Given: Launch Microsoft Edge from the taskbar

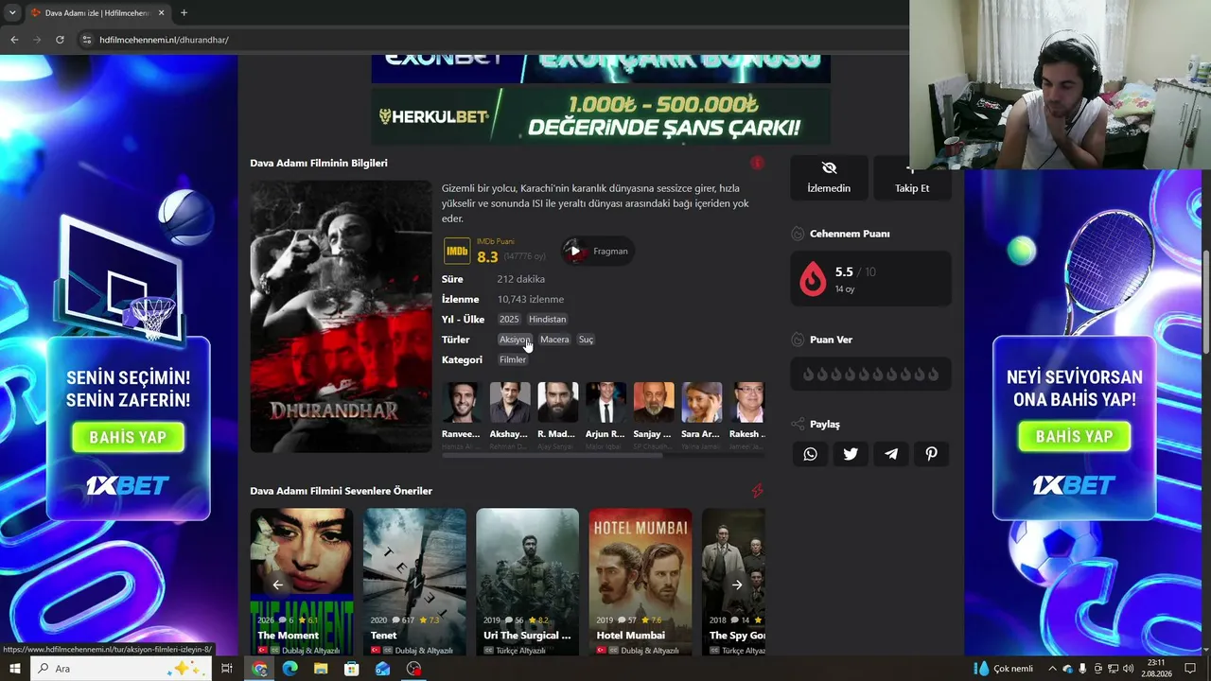Looking at the screenshot, I should (x=290, y=669).
